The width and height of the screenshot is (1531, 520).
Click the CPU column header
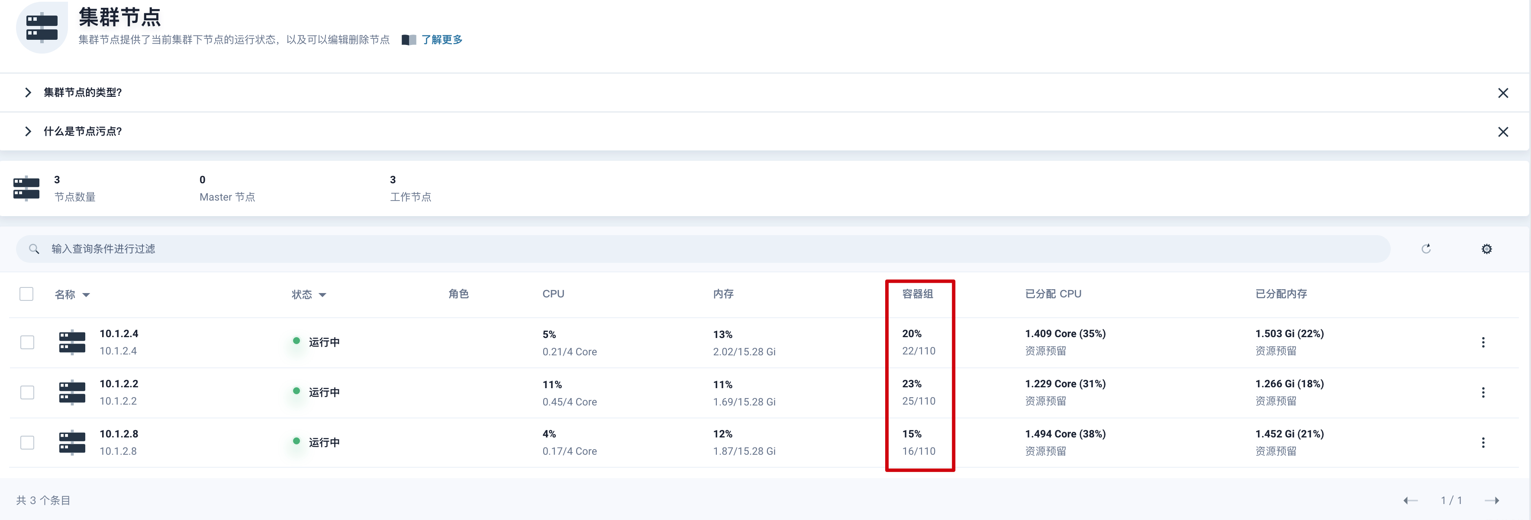(553, 294)
